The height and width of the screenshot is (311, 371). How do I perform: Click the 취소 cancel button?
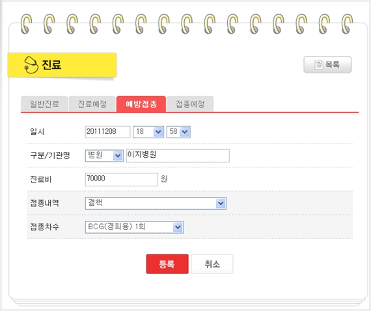coord(212,264)
